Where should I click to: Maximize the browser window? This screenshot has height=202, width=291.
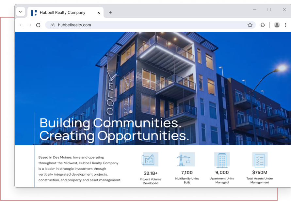pos(269,9)
